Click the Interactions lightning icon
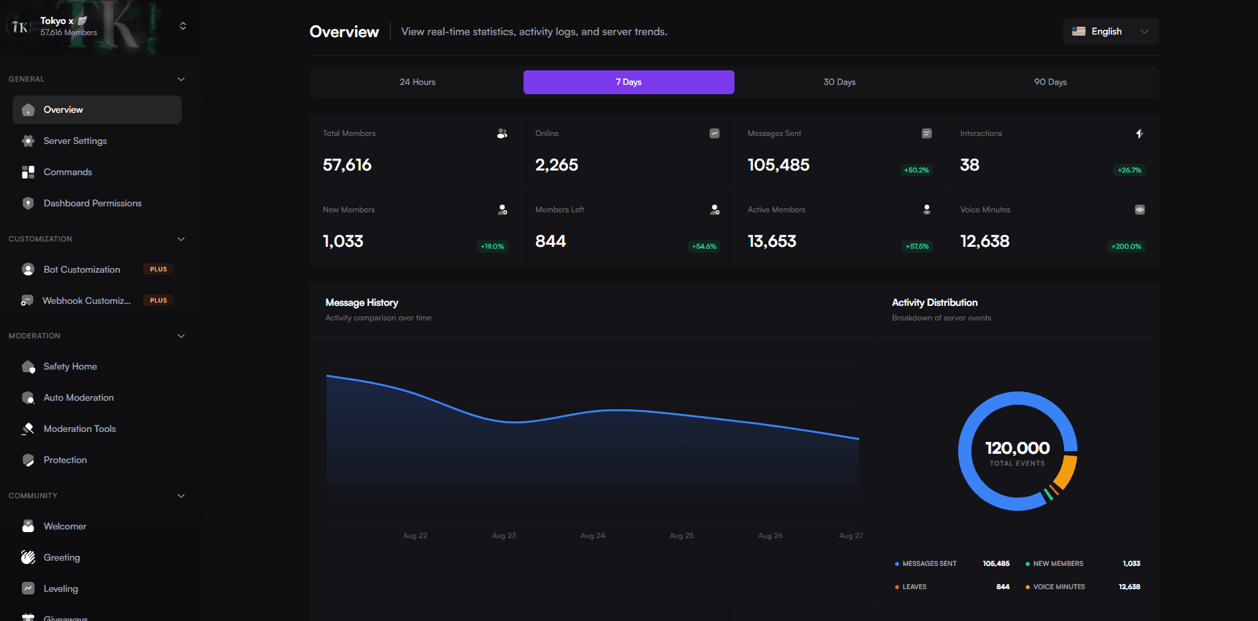 pyautogui.click(x=1139, y=133)
